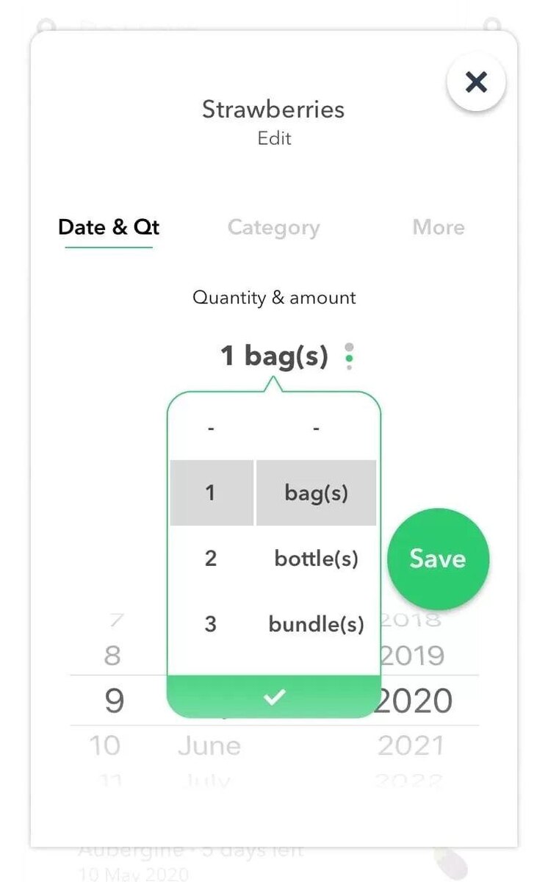Screen dimensions: 548x882
Task: Pick the dash quantity option
Action: 211,428
